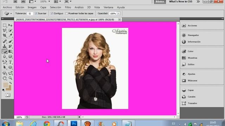Viewport: 225px width, 126px height.
Task: Select the Blur tool
Action: [x=5, y=56]
